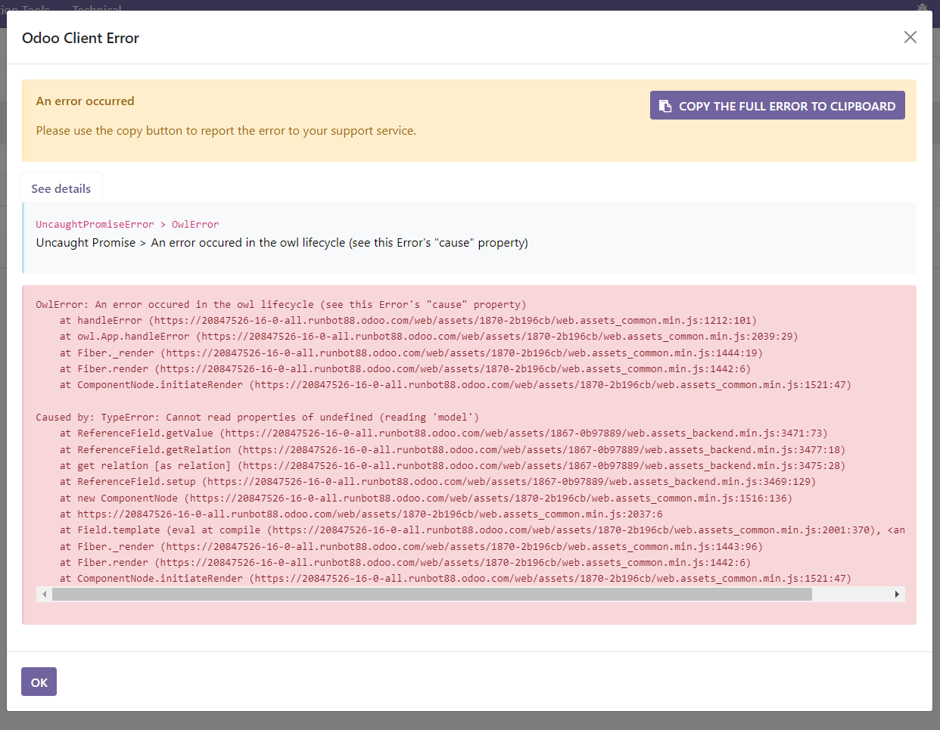The width and height of the screenshot is (940, 730).
Task: Click the OwlError line in the pink trace
Action: (x=280, y=304)
